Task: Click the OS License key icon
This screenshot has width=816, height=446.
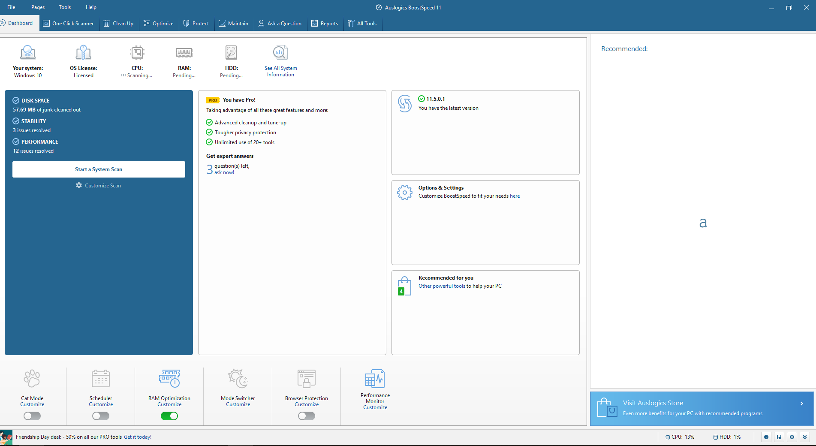Action: [x=84, y=53]
